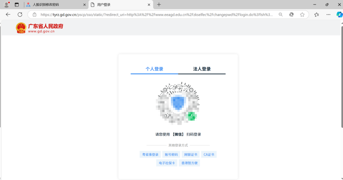Choose 账号密码 login method
This screenshot has width=343, height=180.
point(171,154)
